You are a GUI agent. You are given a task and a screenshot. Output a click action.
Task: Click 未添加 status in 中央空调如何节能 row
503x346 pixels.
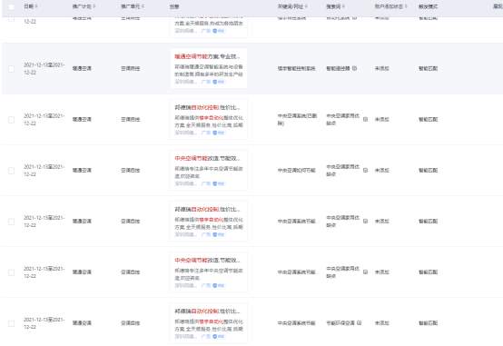click(x=382, y=170)
